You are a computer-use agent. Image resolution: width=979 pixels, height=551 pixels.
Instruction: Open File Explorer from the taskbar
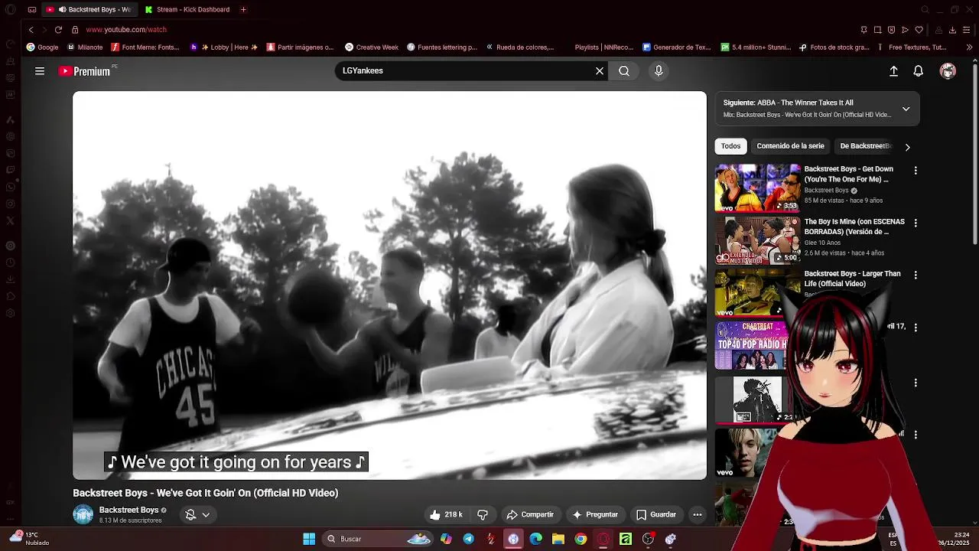coord(558,539)
